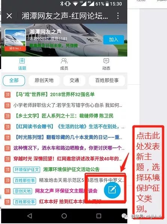Select the 原创天地 filter chip
The height and width of the screenshot is (224, 167).
[x=44, y=80]
